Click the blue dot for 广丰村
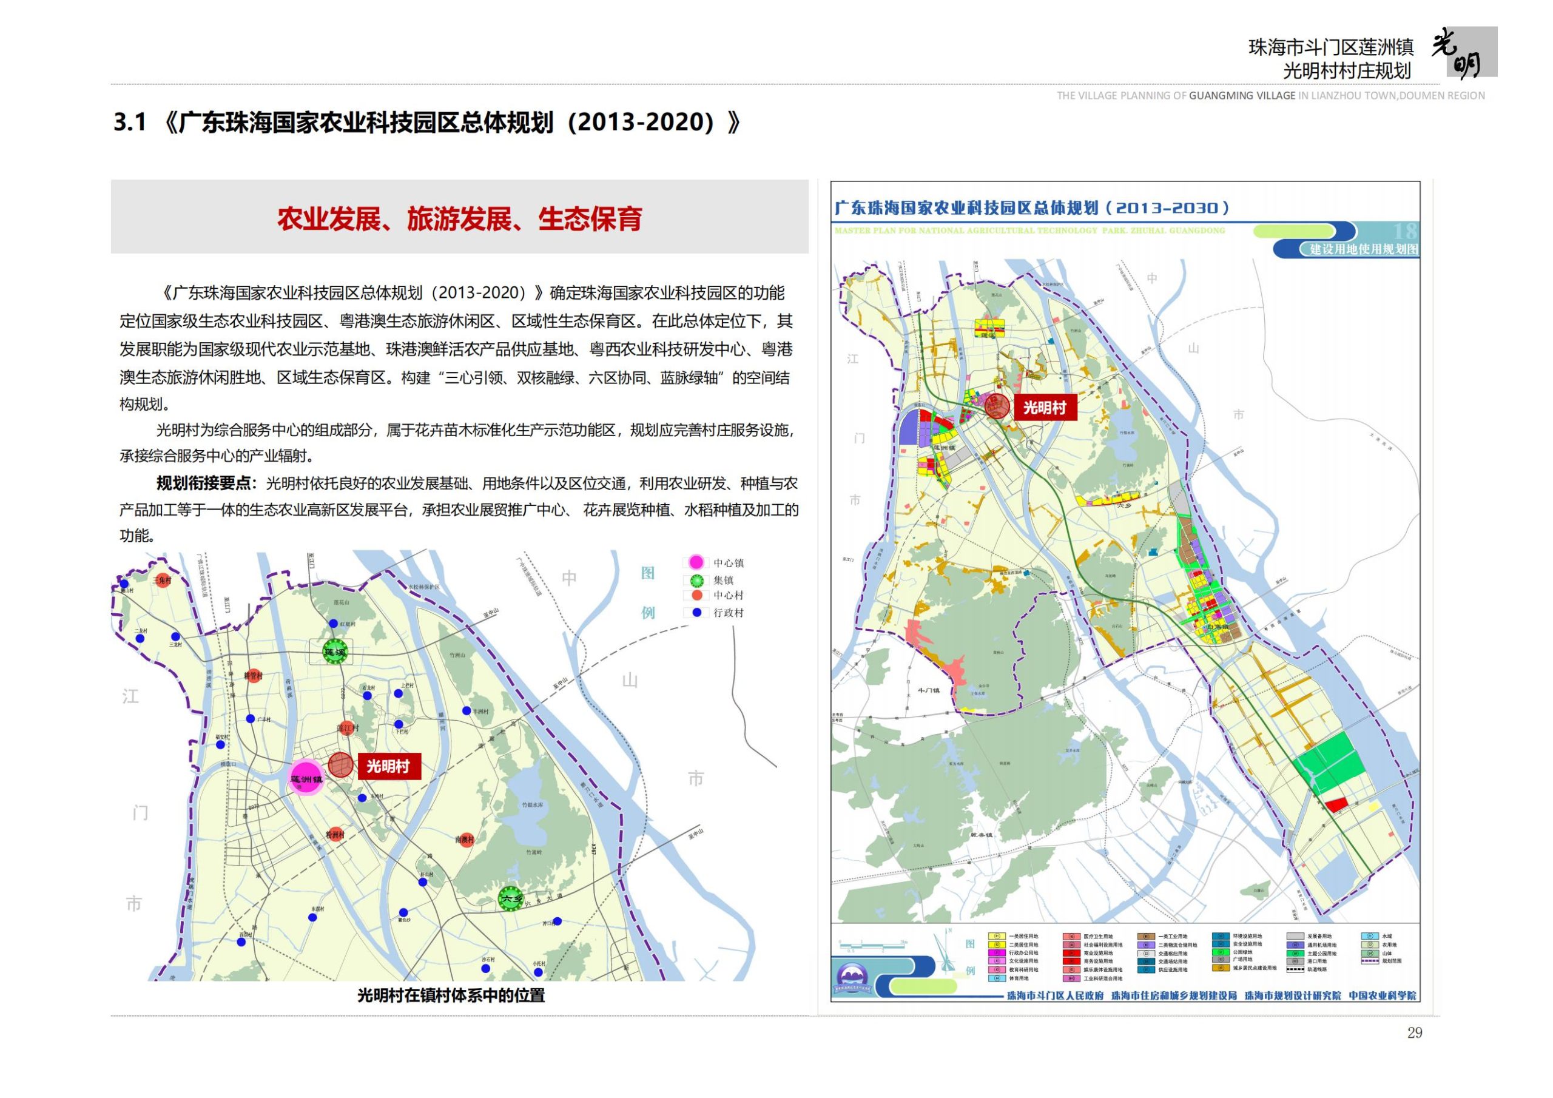Viewport: 1553px width, 1098px height. pyautogui.click(x=251, y=718)
